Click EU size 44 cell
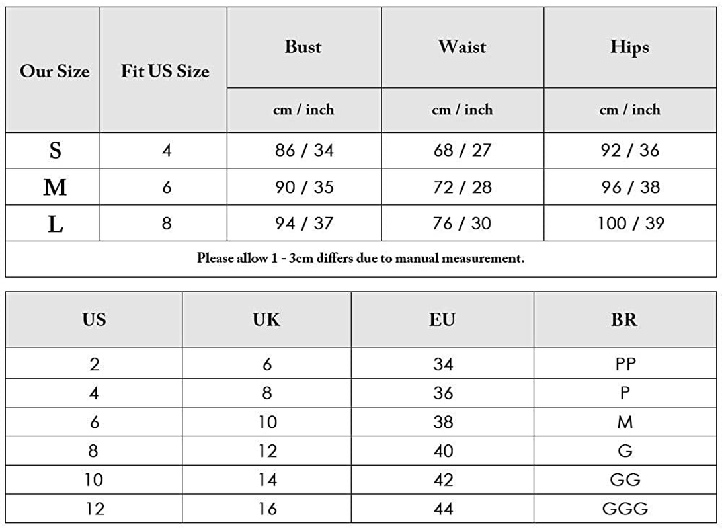 click(442, 509)
